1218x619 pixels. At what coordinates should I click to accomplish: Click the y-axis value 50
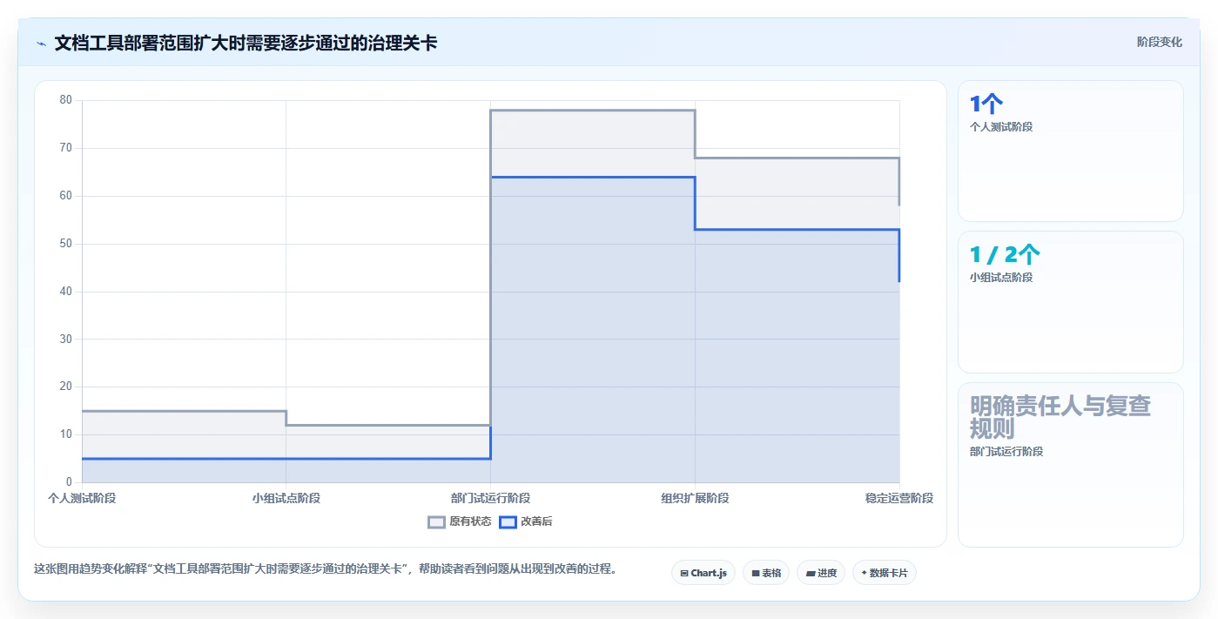coord(66,244)
